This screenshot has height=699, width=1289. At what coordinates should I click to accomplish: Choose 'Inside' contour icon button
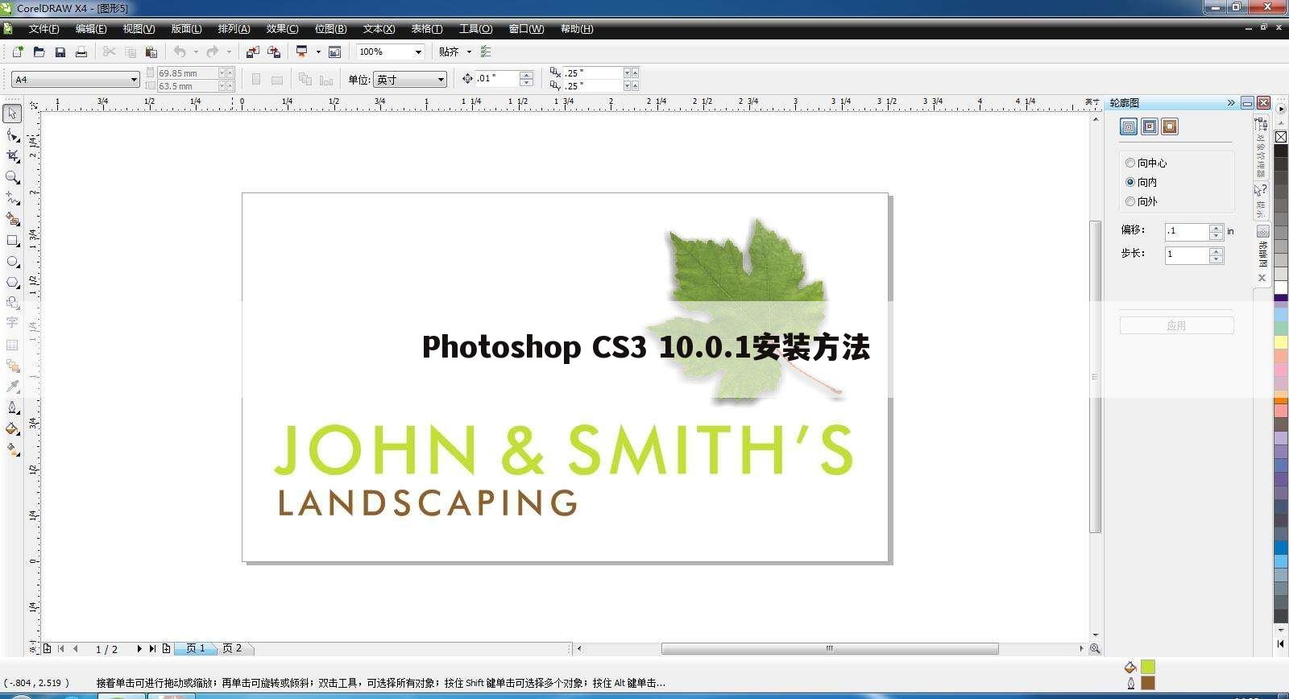1150,126
